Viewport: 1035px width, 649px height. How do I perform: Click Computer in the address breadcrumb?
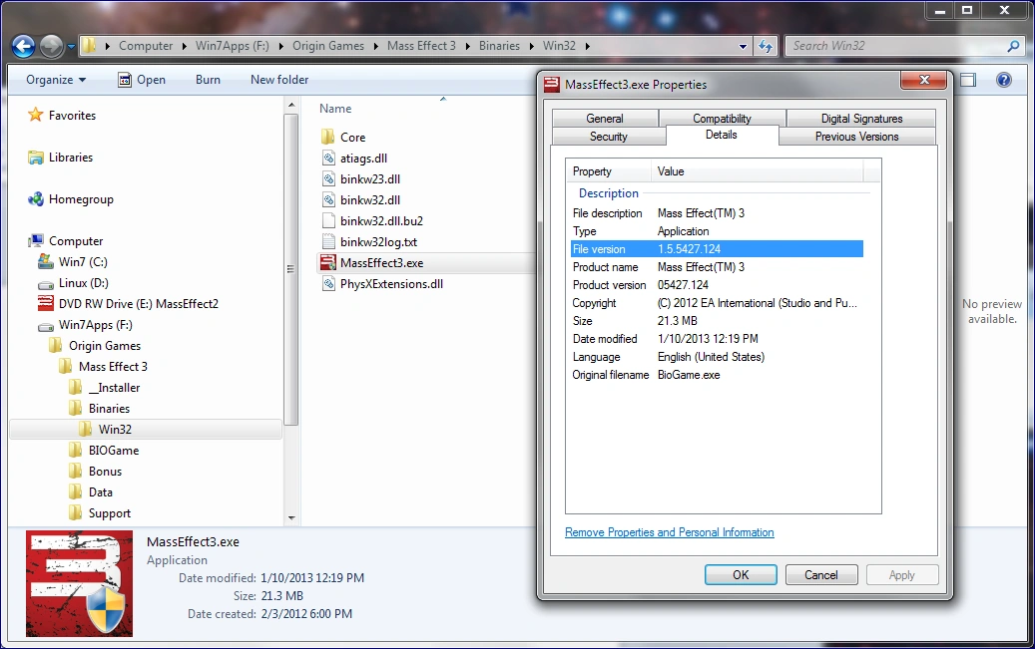(145, 46)
